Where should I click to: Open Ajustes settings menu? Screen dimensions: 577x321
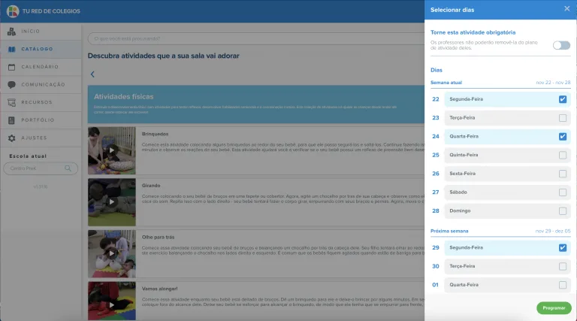point(41,138)
